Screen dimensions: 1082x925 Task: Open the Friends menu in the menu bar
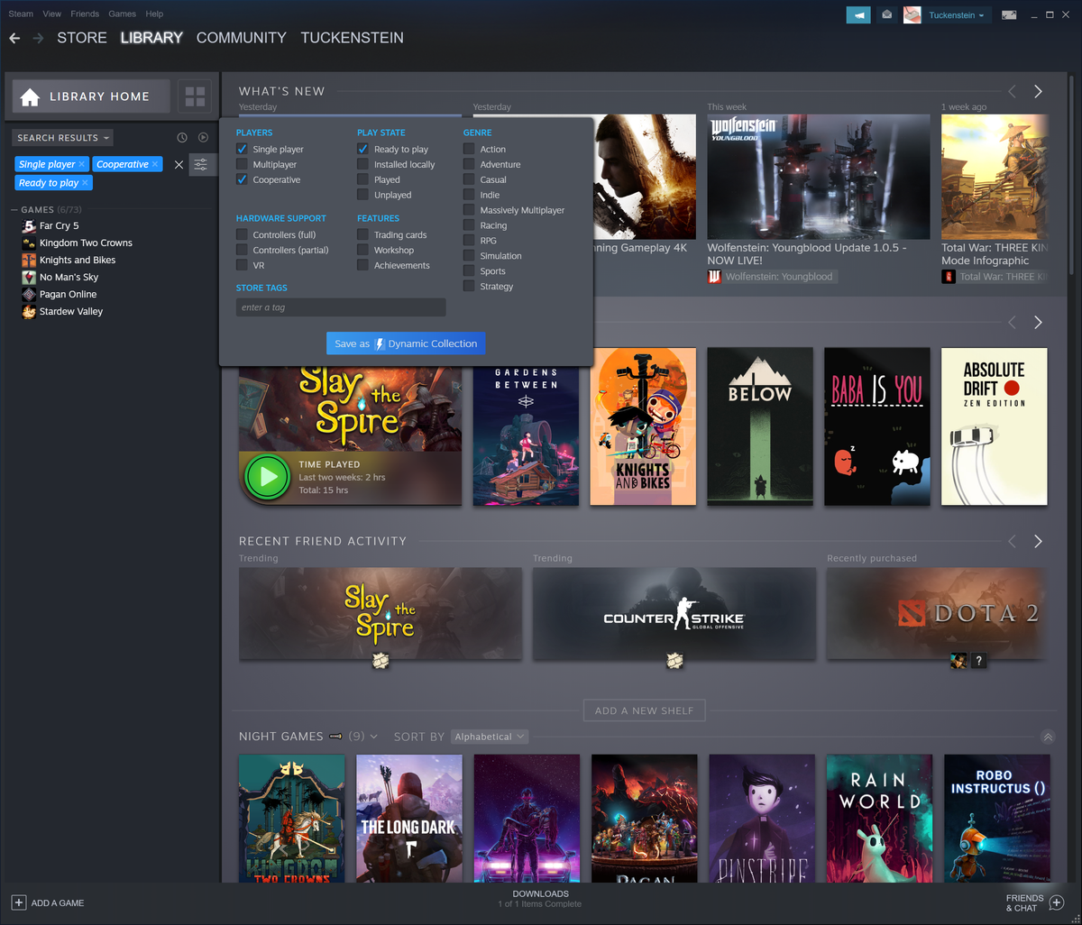coord(84,14)
